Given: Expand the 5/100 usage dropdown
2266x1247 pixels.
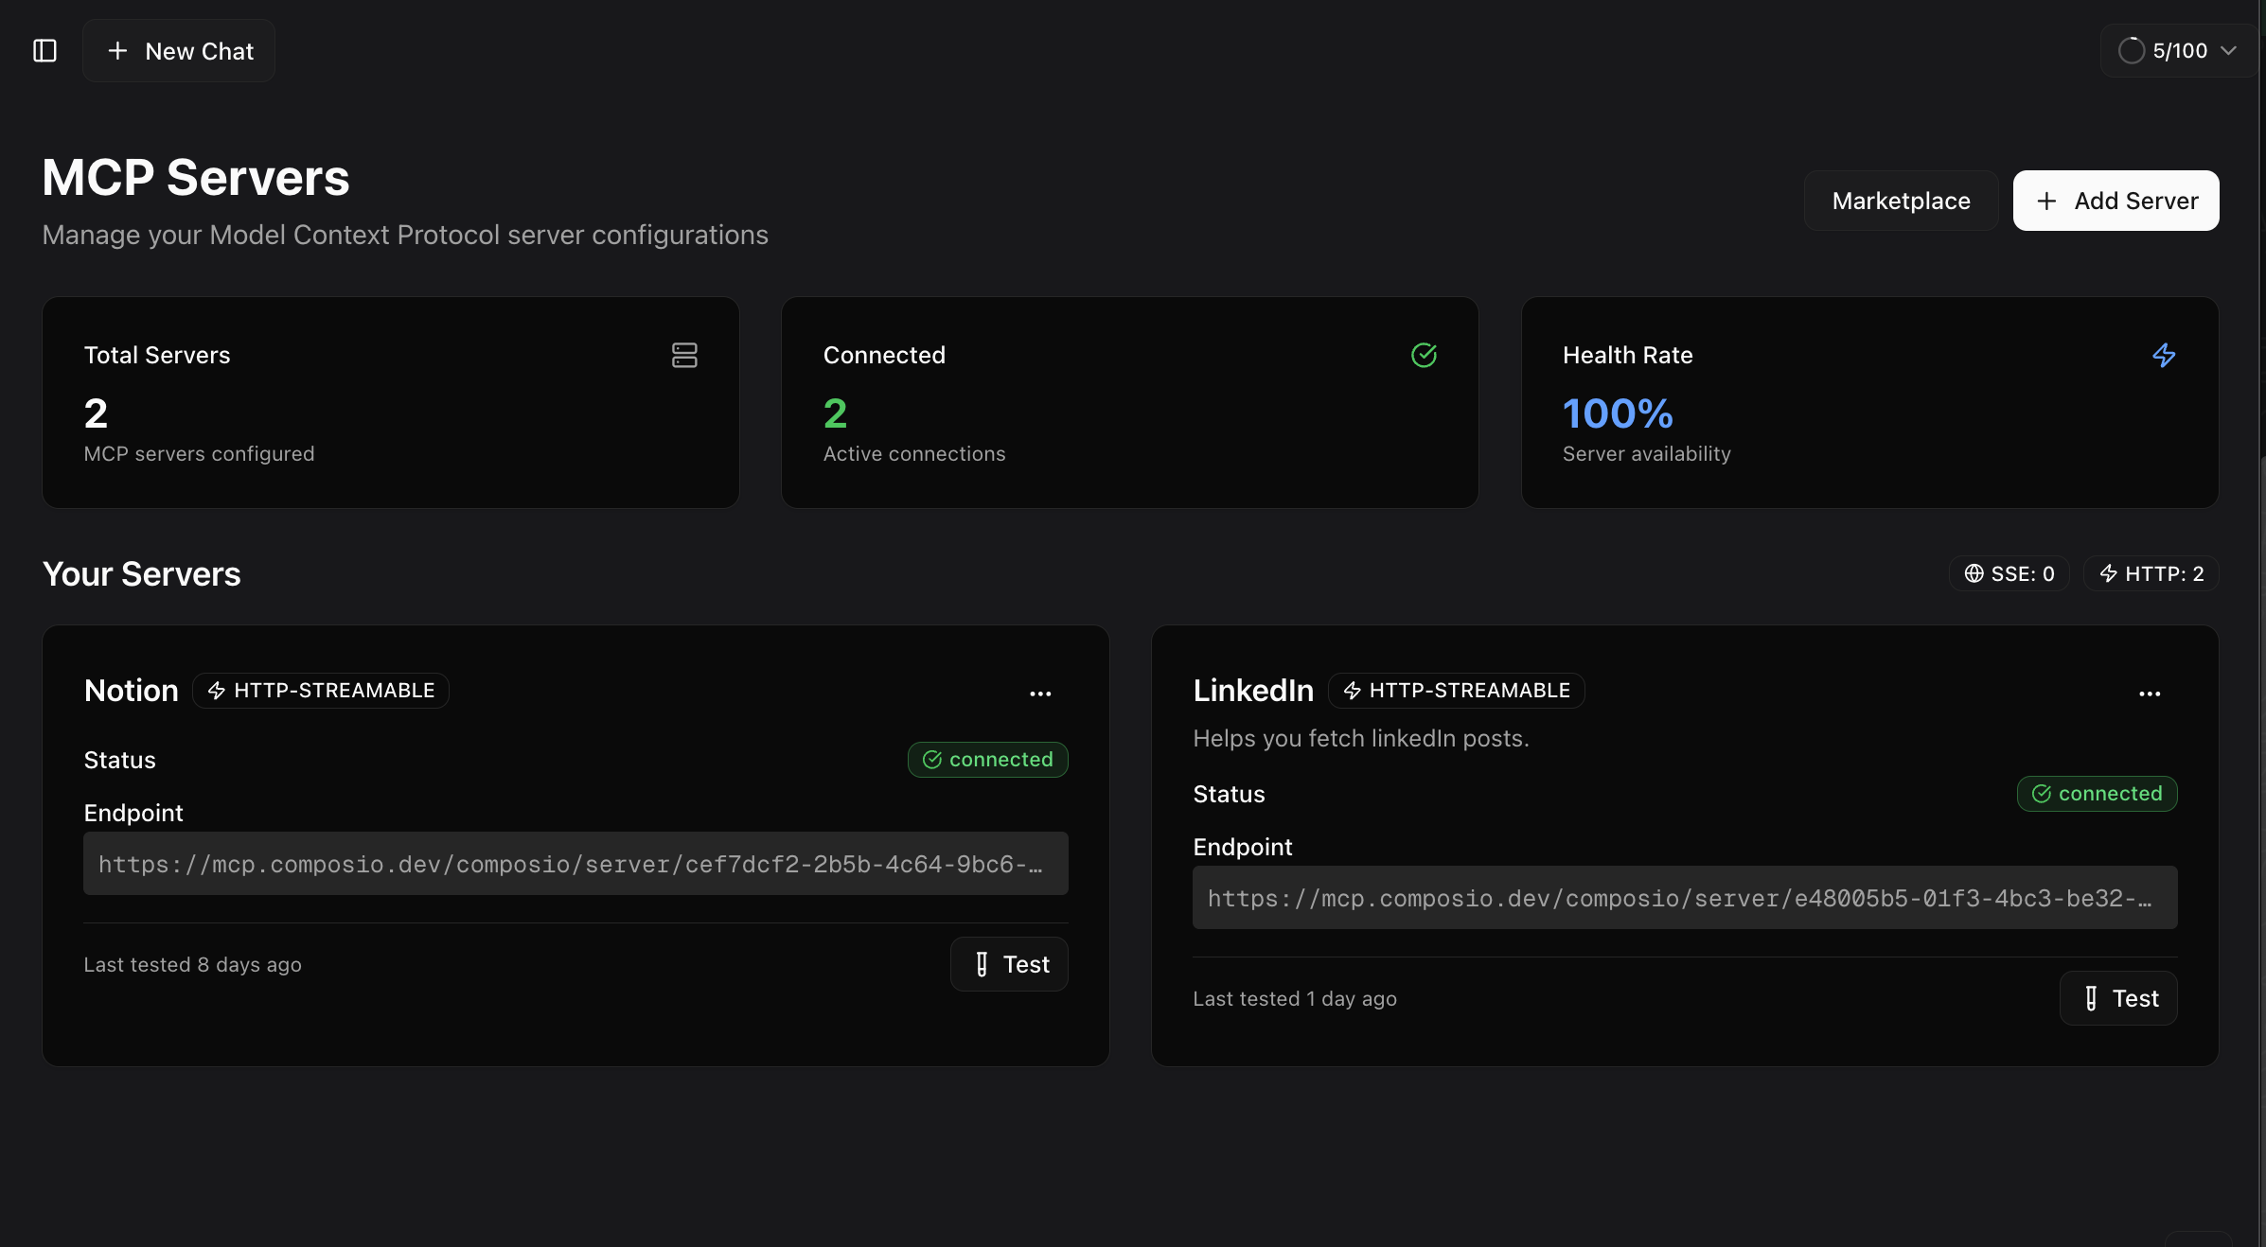Looking at the screenshot, I should 2177,50.
